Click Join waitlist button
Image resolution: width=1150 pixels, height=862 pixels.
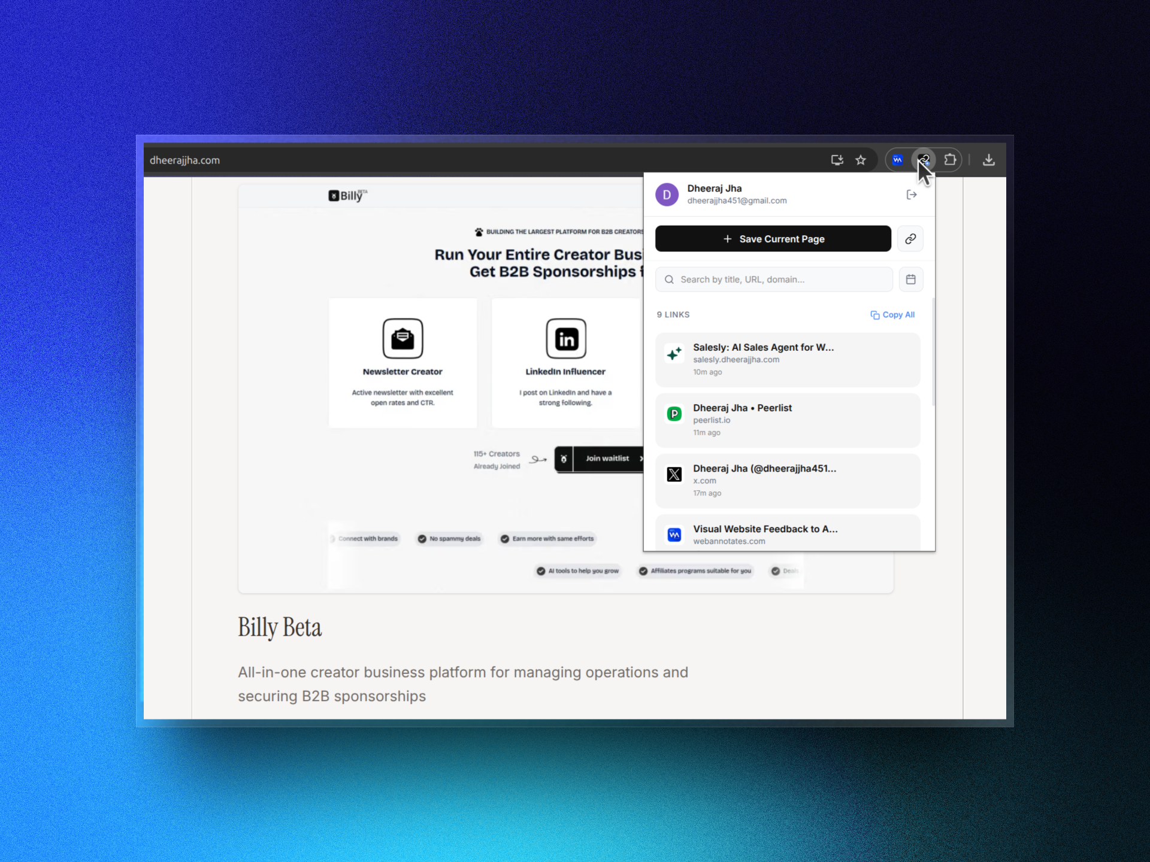pos(599,459)
